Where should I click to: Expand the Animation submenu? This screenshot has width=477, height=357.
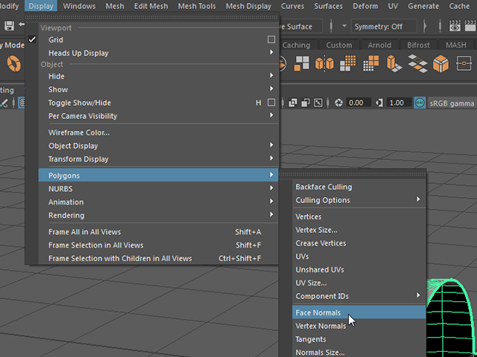[x=271, y=202]
